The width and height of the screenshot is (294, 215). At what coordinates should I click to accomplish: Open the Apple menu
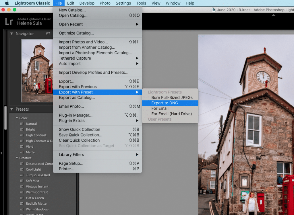click(x=7, y=3)
